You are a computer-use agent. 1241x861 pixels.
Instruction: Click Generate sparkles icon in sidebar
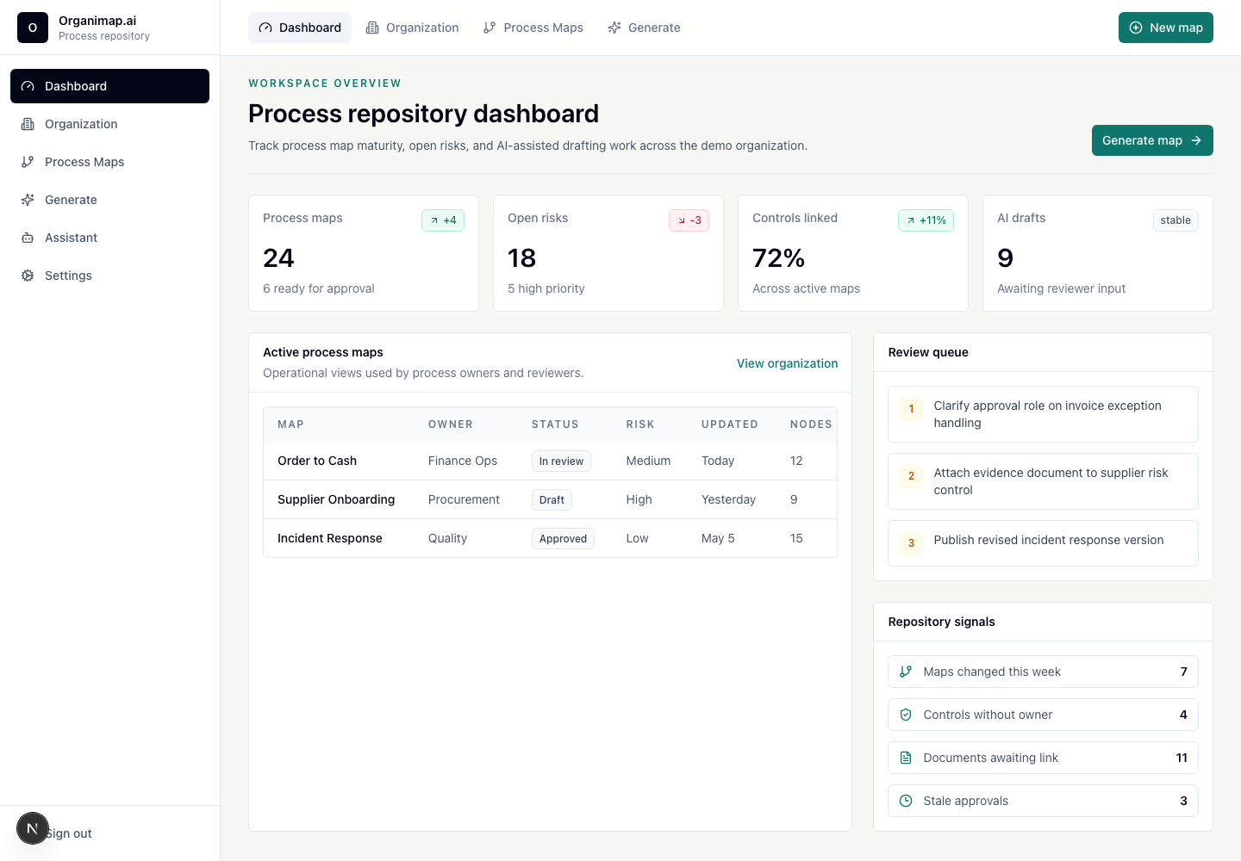(28, 200)
